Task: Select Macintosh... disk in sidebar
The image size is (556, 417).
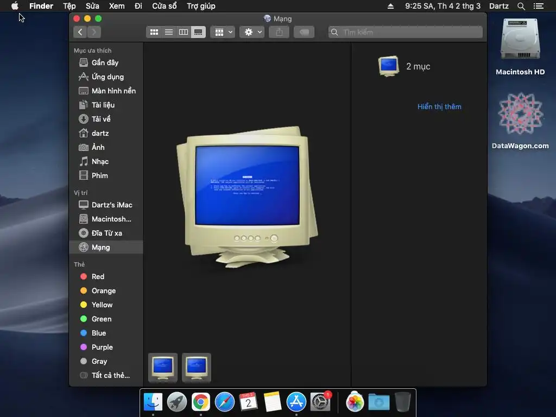Action: click(x=106, y=219)
